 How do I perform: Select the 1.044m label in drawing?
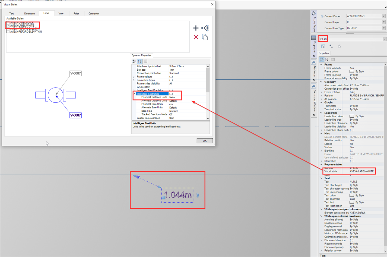point(178,195)
